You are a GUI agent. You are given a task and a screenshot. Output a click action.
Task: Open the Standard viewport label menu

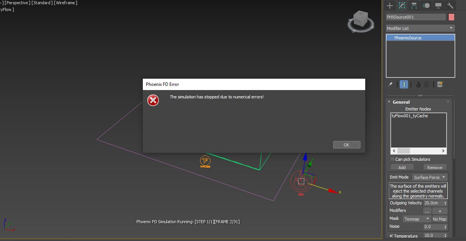click(x=42, y=3)
